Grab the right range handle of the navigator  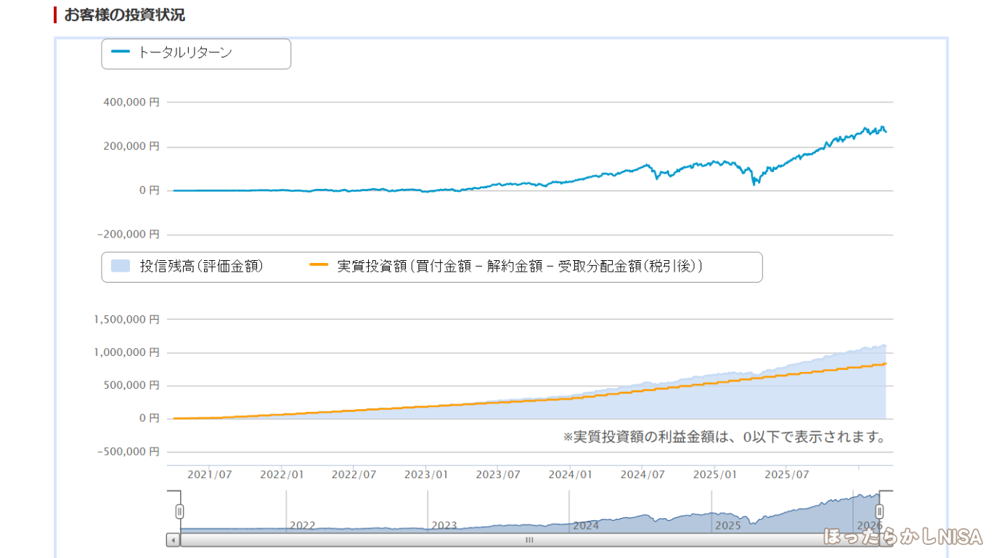click(x=880, y=511)
